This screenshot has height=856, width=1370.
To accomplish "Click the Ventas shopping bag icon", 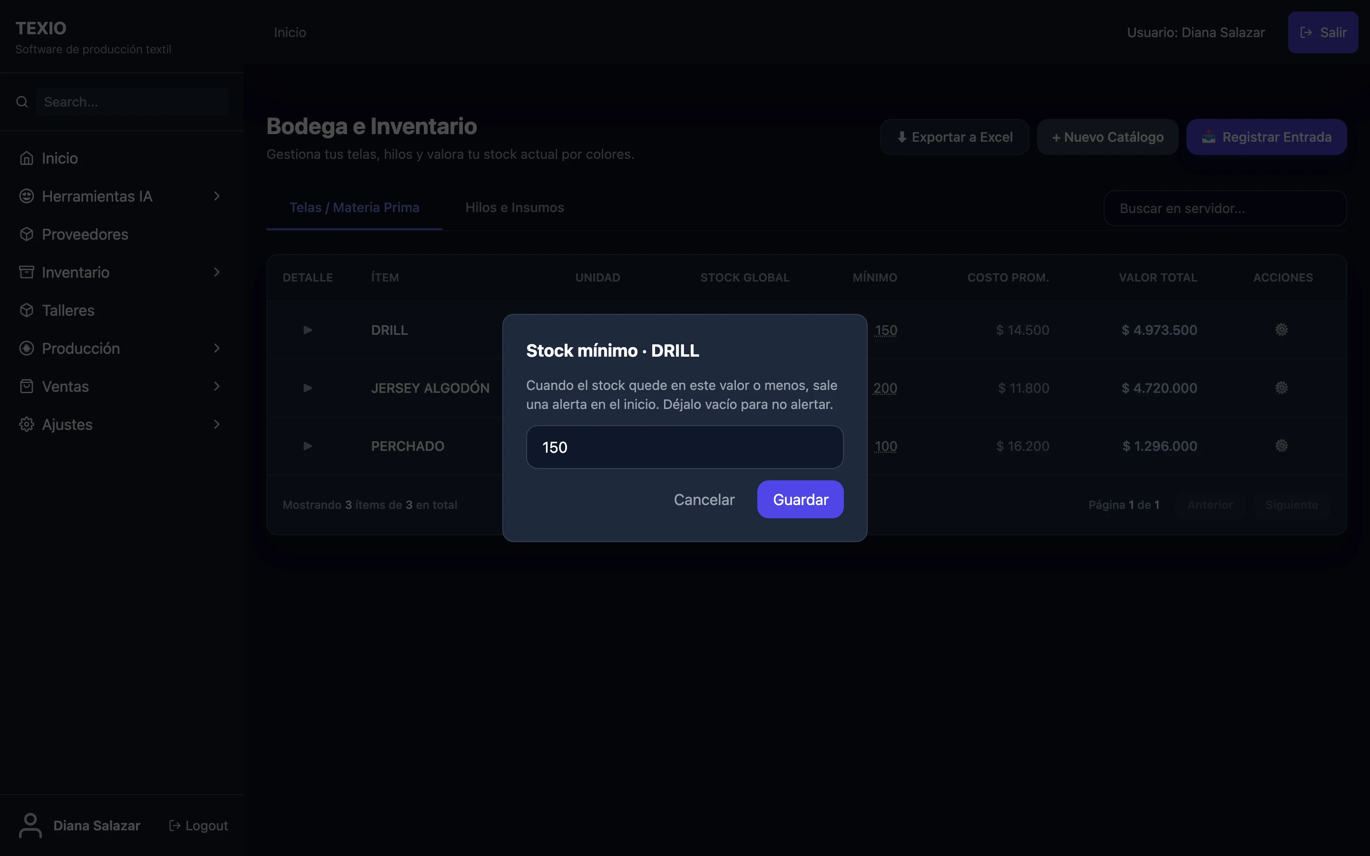I will (27, 386).
